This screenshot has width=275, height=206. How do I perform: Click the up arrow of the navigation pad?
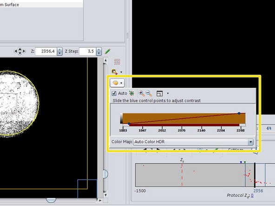point(20,49)
